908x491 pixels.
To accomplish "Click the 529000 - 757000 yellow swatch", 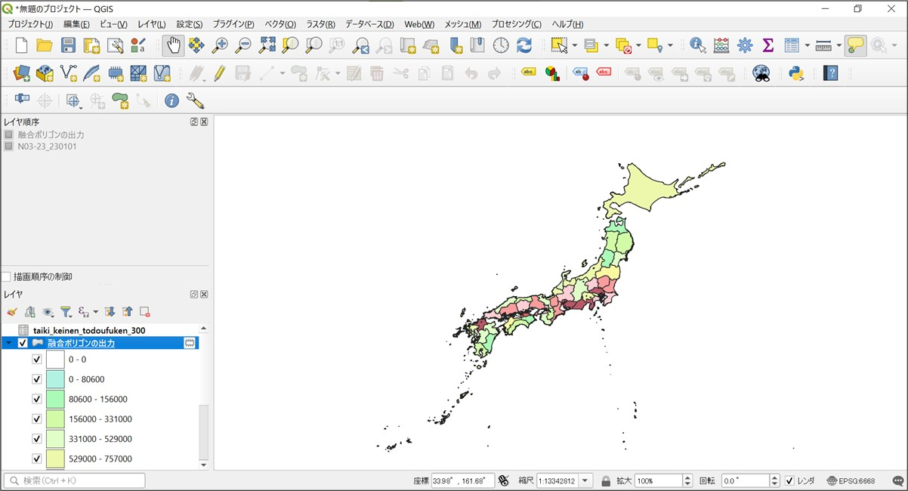I will pyautogui.click(x=55, y=459).
